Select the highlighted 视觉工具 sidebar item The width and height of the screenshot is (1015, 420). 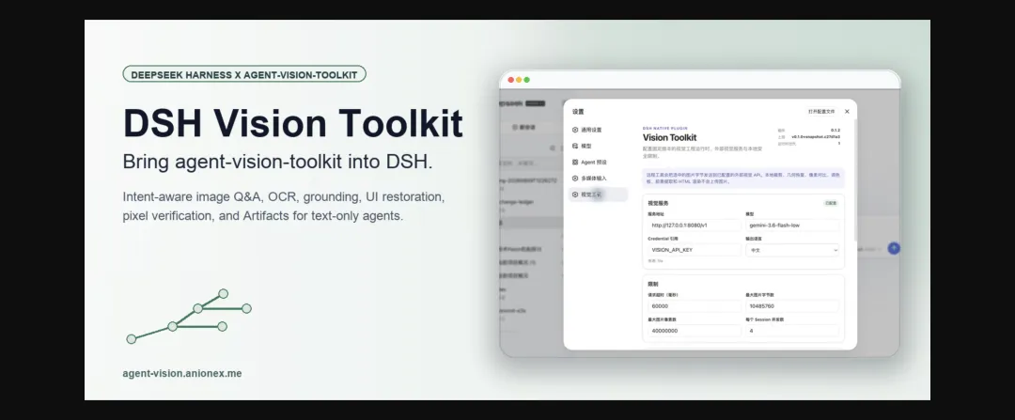click(x=598, y=194)
